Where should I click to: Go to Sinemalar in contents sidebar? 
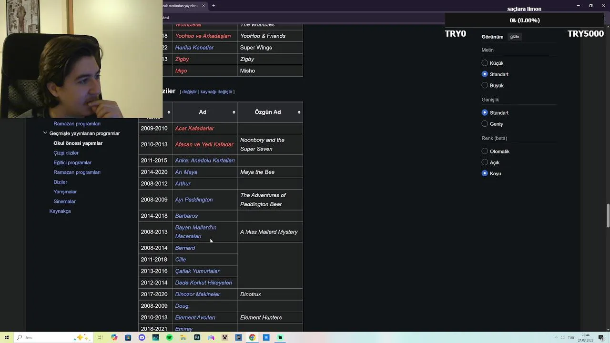pos(64,202)
